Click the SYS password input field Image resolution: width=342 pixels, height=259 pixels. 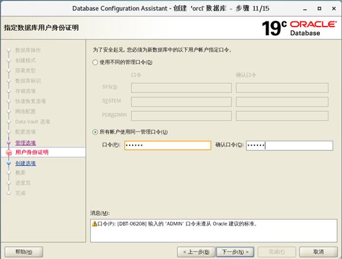(x=181, y=88)
